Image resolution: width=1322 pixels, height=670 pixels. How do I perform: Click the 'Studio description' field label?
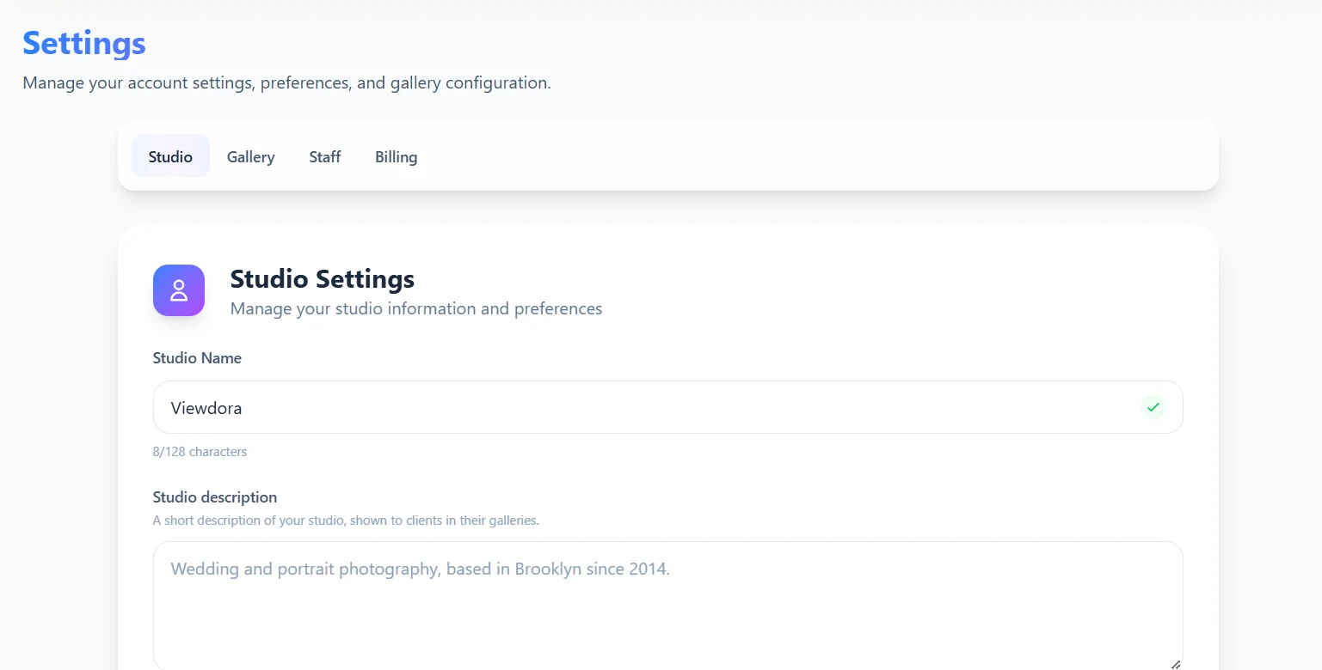coord(215,497)
